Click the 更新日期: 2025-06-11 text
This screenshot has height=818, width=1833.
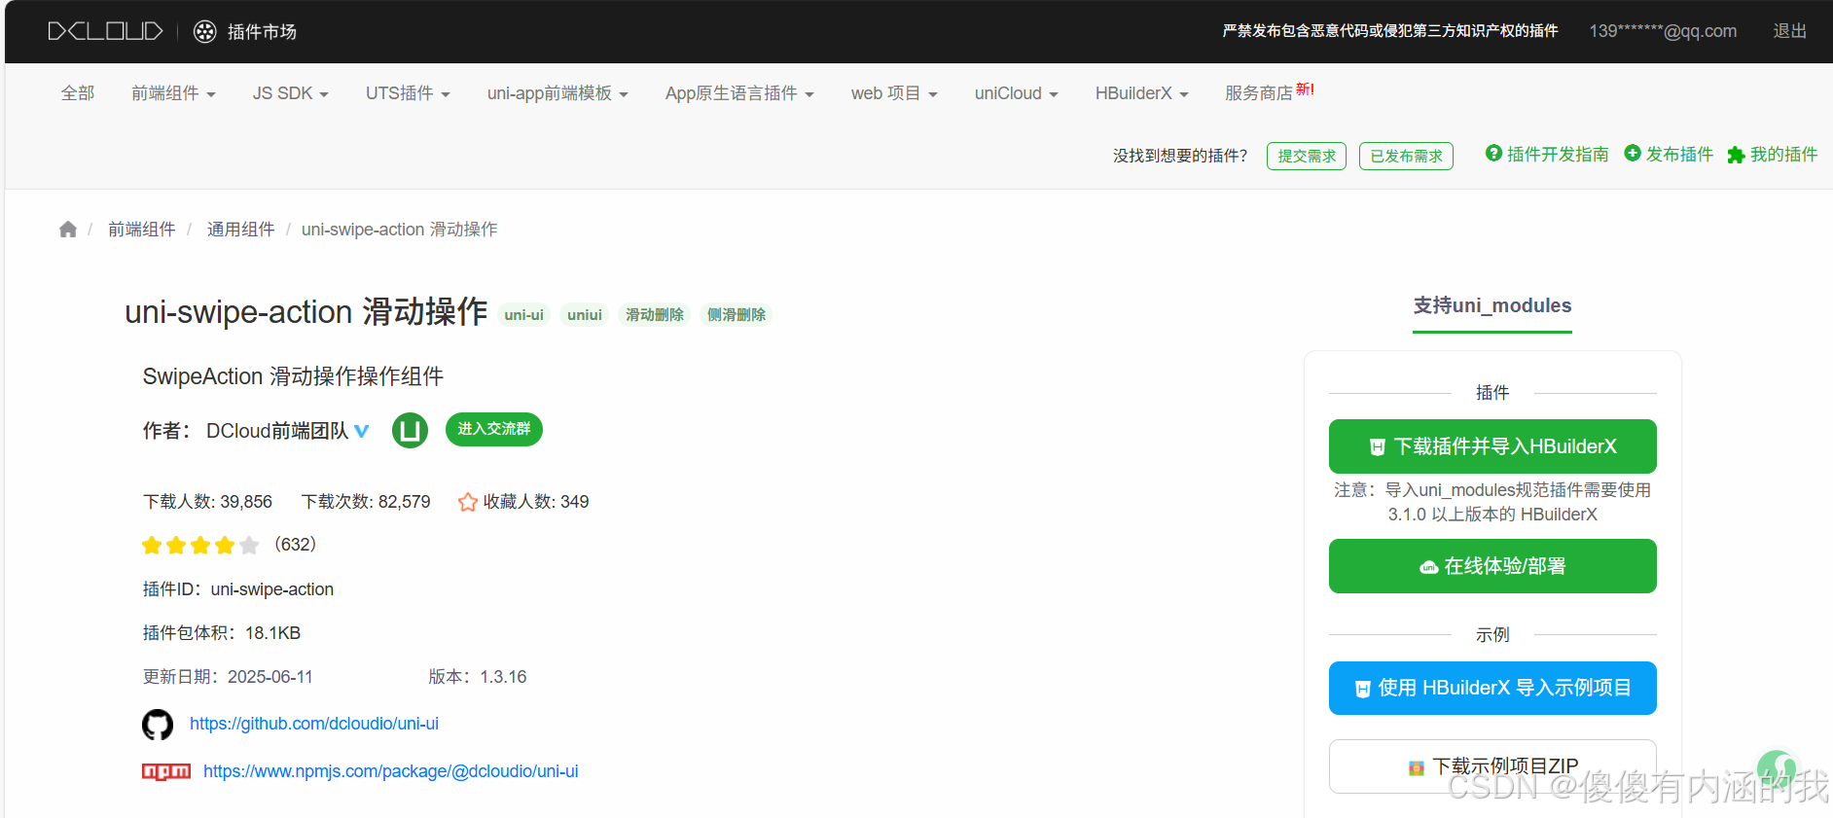point(228,677)
